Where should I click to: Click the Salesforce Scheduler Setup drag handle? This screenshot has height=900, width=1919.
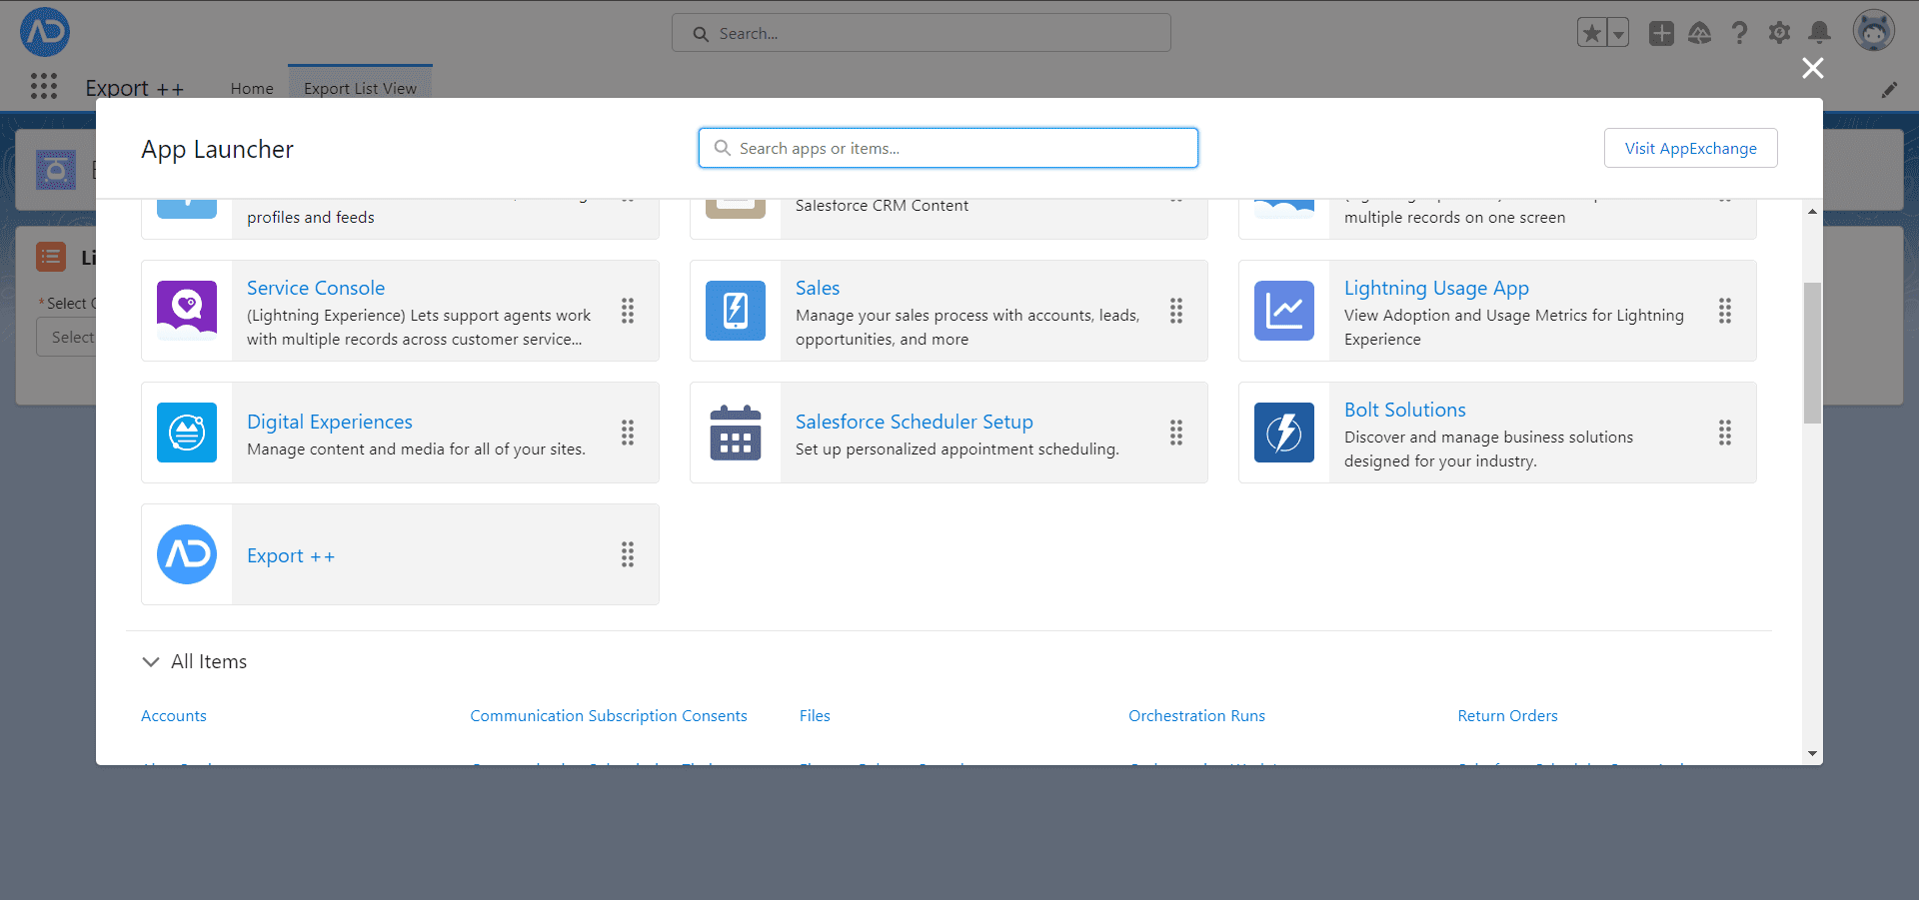[1176, 433]
